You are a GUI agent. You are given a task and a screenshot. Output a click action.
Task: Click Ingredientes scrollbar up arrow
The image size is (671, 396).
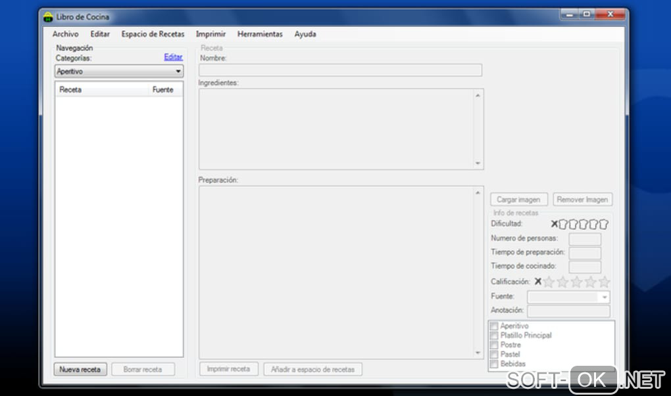(478, 96)
